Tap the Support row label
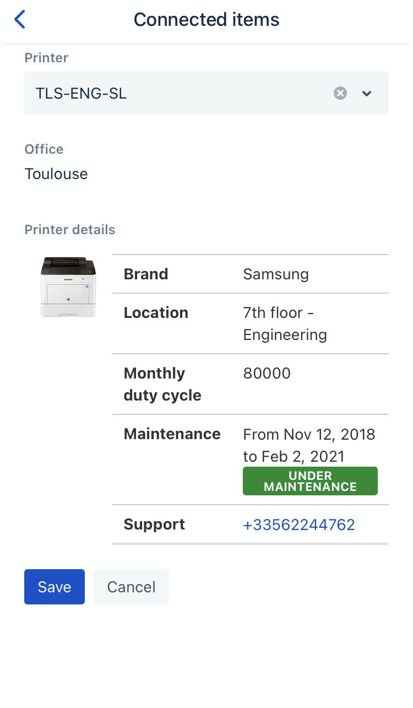The height and width of the screenshot is (708, 413). (154, 525)
